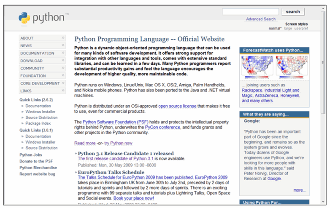
Task: Click the scrollbar down arrow
Action: tap(323, 202)
